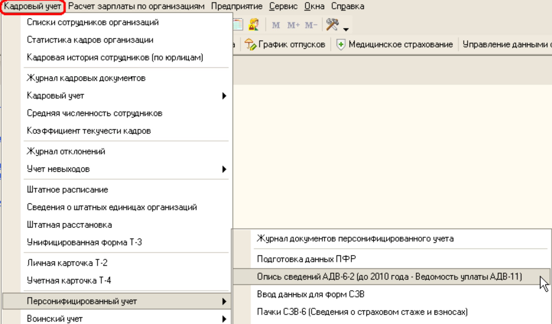Open the Сервис menu
This screenshot has width=552, height=324.
tap(283, 6)
